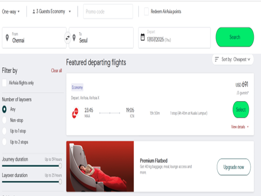Screen dimensions: 261x196
Task: Check the AirAsia flights only filter
Action: point(4,82)
